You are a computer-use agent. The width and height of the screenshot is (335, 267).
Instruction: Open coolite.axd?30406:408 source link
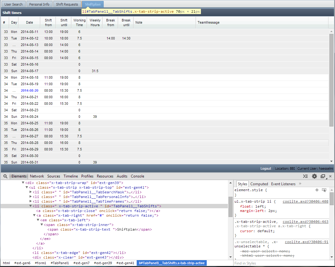[x=305, y=201]
